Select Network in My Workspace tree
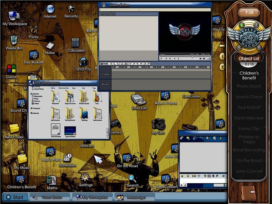This screenshot has height=204, width=272. (35, 113)
